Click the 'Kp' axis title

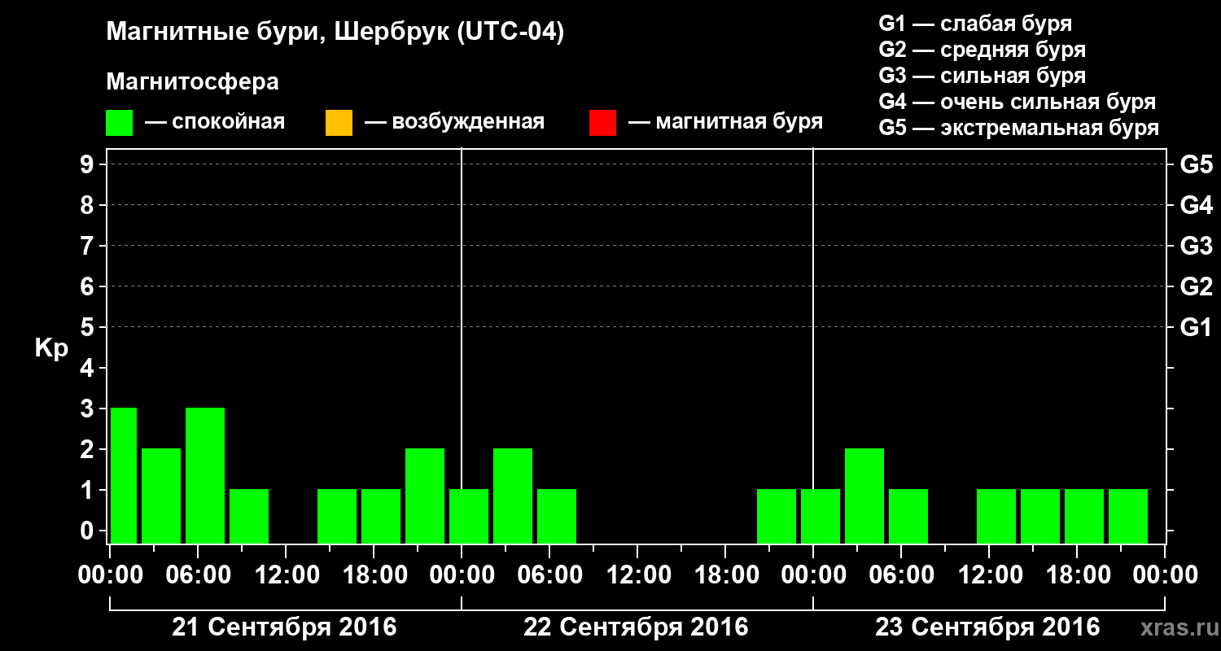pyautogui.click(x=51, y=347)
